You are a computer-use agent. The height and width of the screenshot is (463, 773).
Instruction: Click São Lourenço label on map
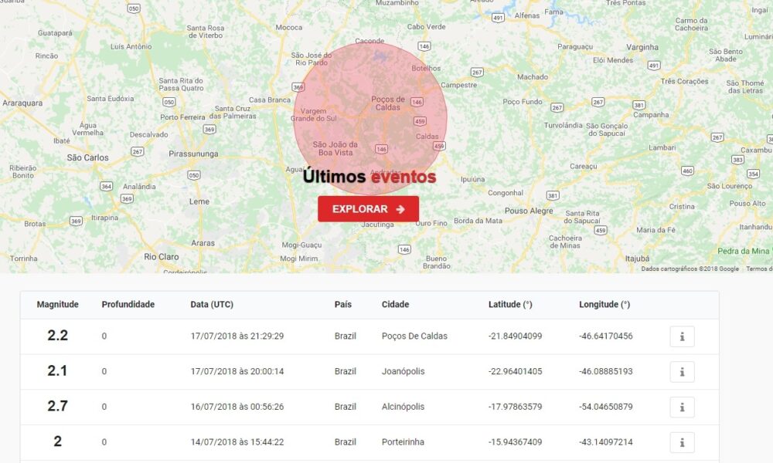730,186
